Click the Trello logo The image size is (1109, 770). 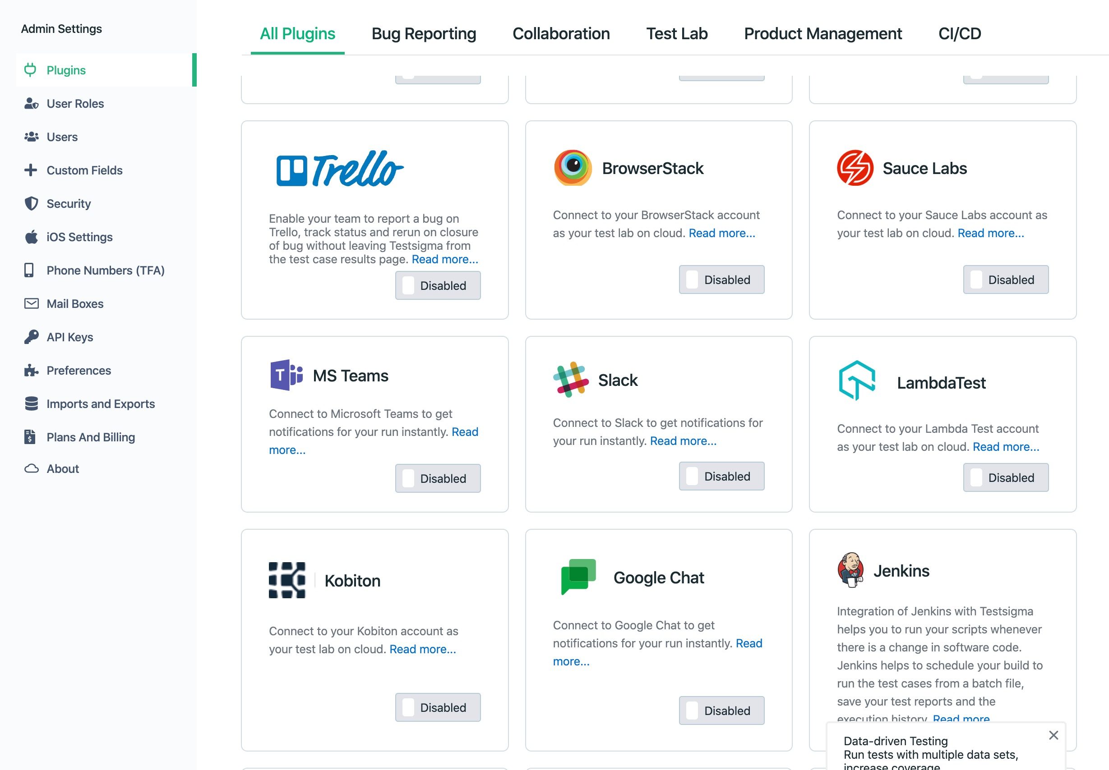pyautogui.click(x=339, y=169)
